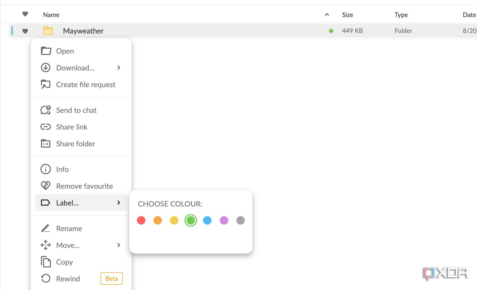Toggle Name column sort arrow
This screenshot has height=290, width=477.
(327, 15)
